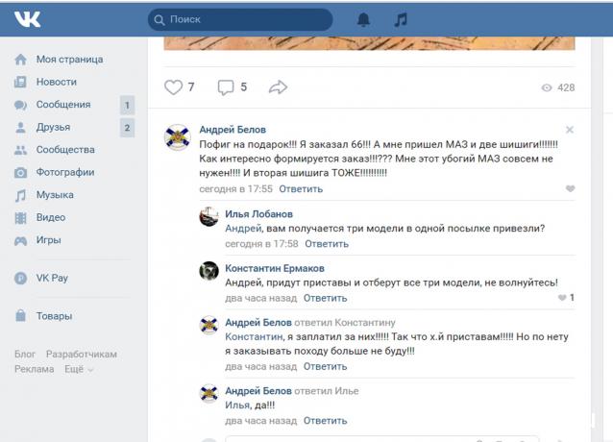
Task: Reply to the comment Илья, да!!!
Action: tap(326, 421)
